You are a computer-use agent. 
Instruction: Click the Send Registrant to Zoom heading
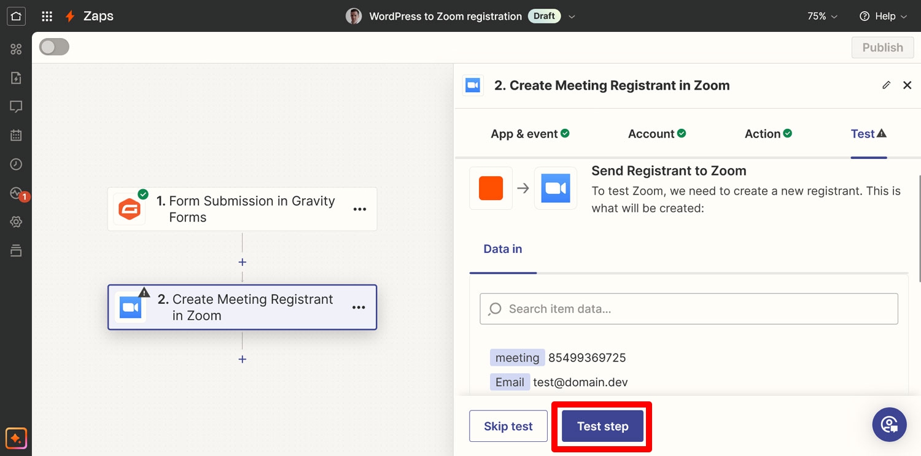(669, 171)
